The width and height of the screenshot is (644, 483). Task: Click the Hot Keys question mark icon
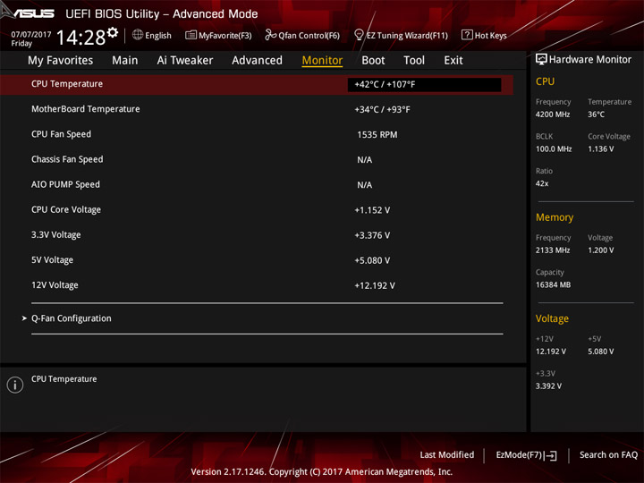coord(467,35)
